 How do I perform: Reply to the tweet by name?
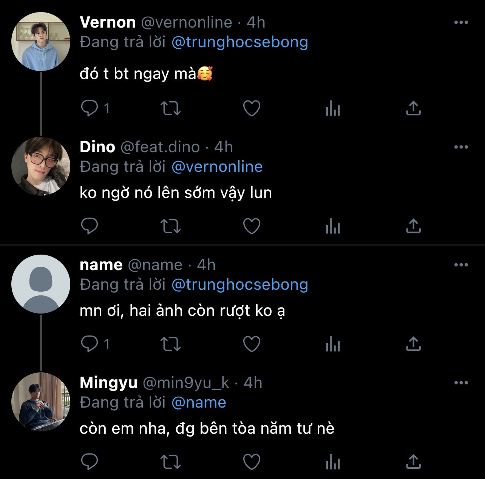click(x=90, y=344)
